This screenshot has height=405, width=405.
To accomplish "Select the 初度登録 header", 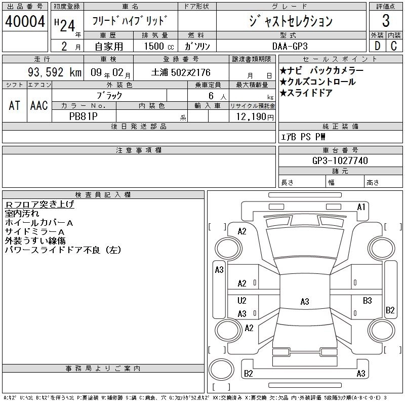I will tap(67, 7).
